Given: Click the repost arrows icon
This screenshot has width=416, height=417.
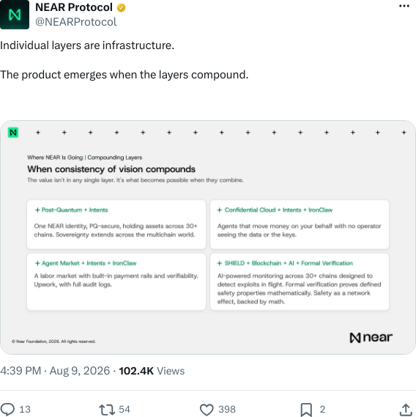Looking at the screenshot, I should click(x=107, y=410).
